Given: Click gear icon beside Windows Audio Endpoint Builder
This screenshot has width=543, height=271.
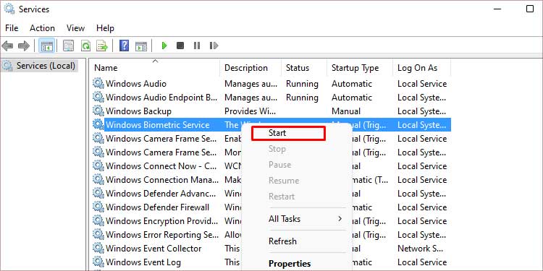Looking at the screenshot, I should pos(98,98).
